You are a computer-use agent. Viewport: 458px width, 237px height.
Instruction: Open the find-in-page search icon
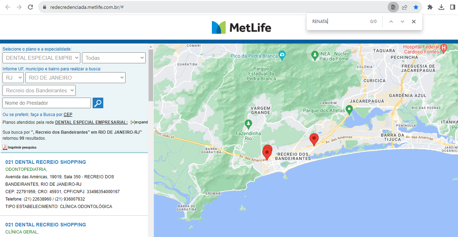point(393,7)
